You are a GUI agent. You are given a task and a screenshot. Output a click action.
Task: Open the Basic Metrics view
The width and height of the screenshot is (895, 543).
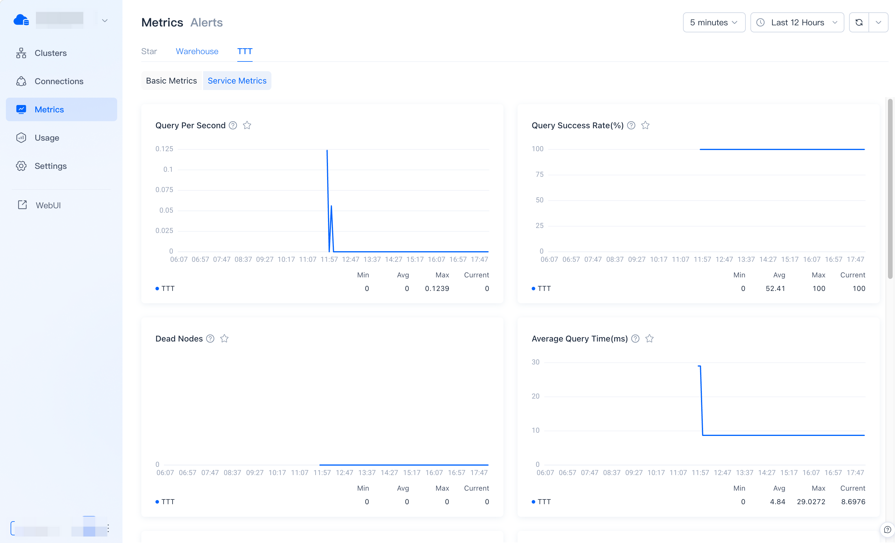pos(171,81)
